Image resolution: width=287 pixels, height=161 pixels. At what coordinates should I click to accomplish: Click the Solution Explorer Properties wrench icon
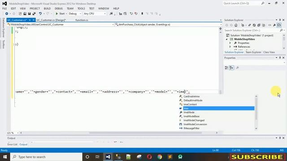click(x=274, y=25)
